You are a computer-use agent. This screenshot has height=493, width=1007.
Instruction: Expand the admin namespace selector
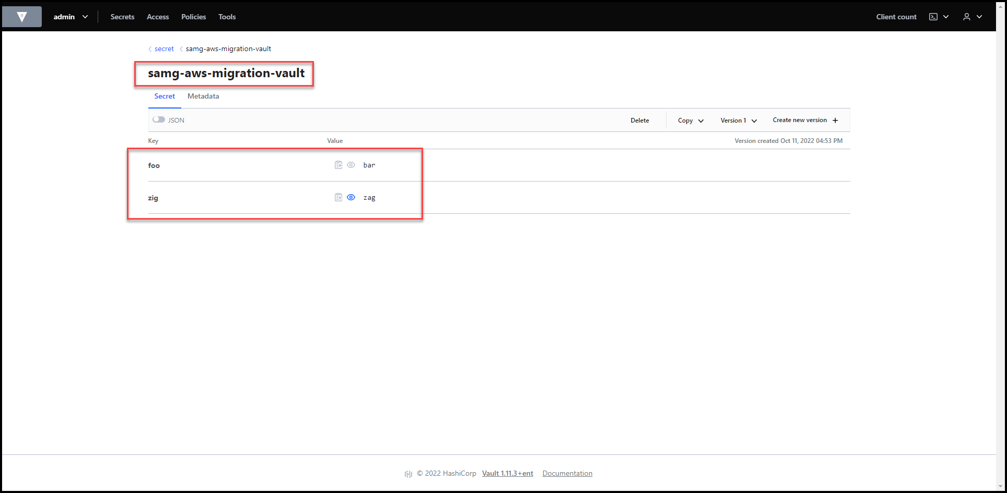pyautogui.click(x=71, y=16)
